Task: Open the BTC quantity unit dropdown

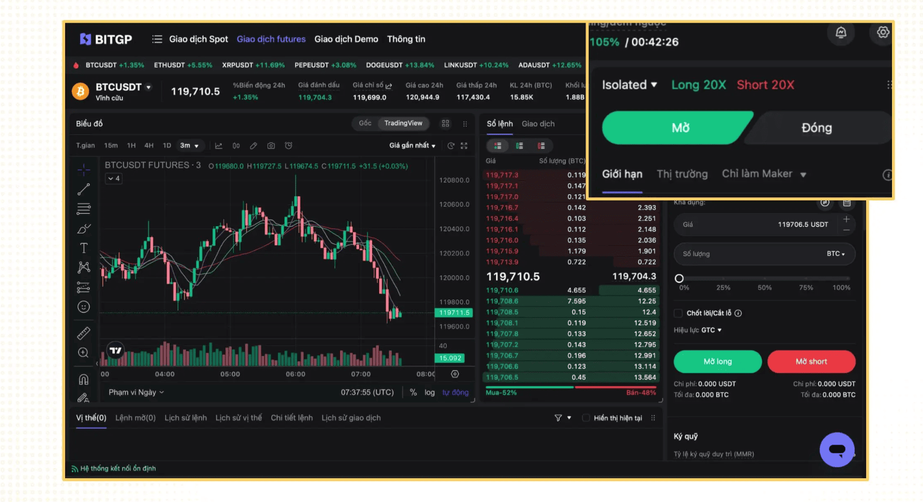Action: pos(835,254)
